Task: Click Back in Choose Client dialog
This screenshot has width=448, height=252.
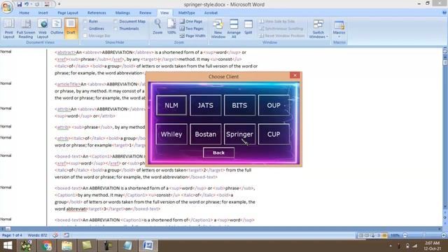Action: coord(218,153)
